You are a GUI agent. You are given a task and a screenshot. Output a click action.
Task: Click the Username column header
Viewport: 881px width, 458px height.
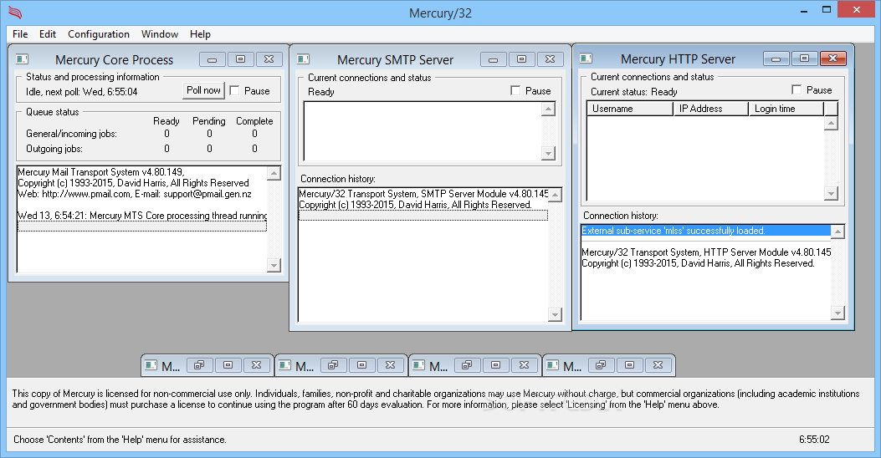(630, 109)
